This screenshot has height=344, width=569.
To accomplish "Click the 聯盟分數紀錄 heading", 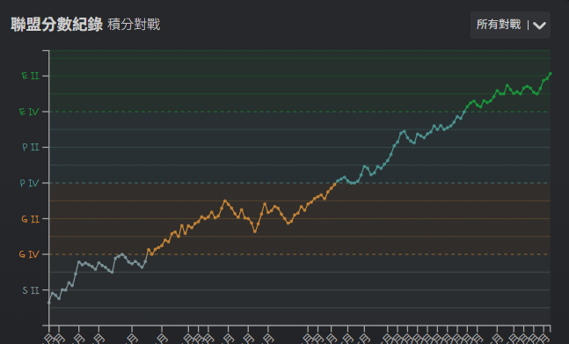I will coord(56,25).
